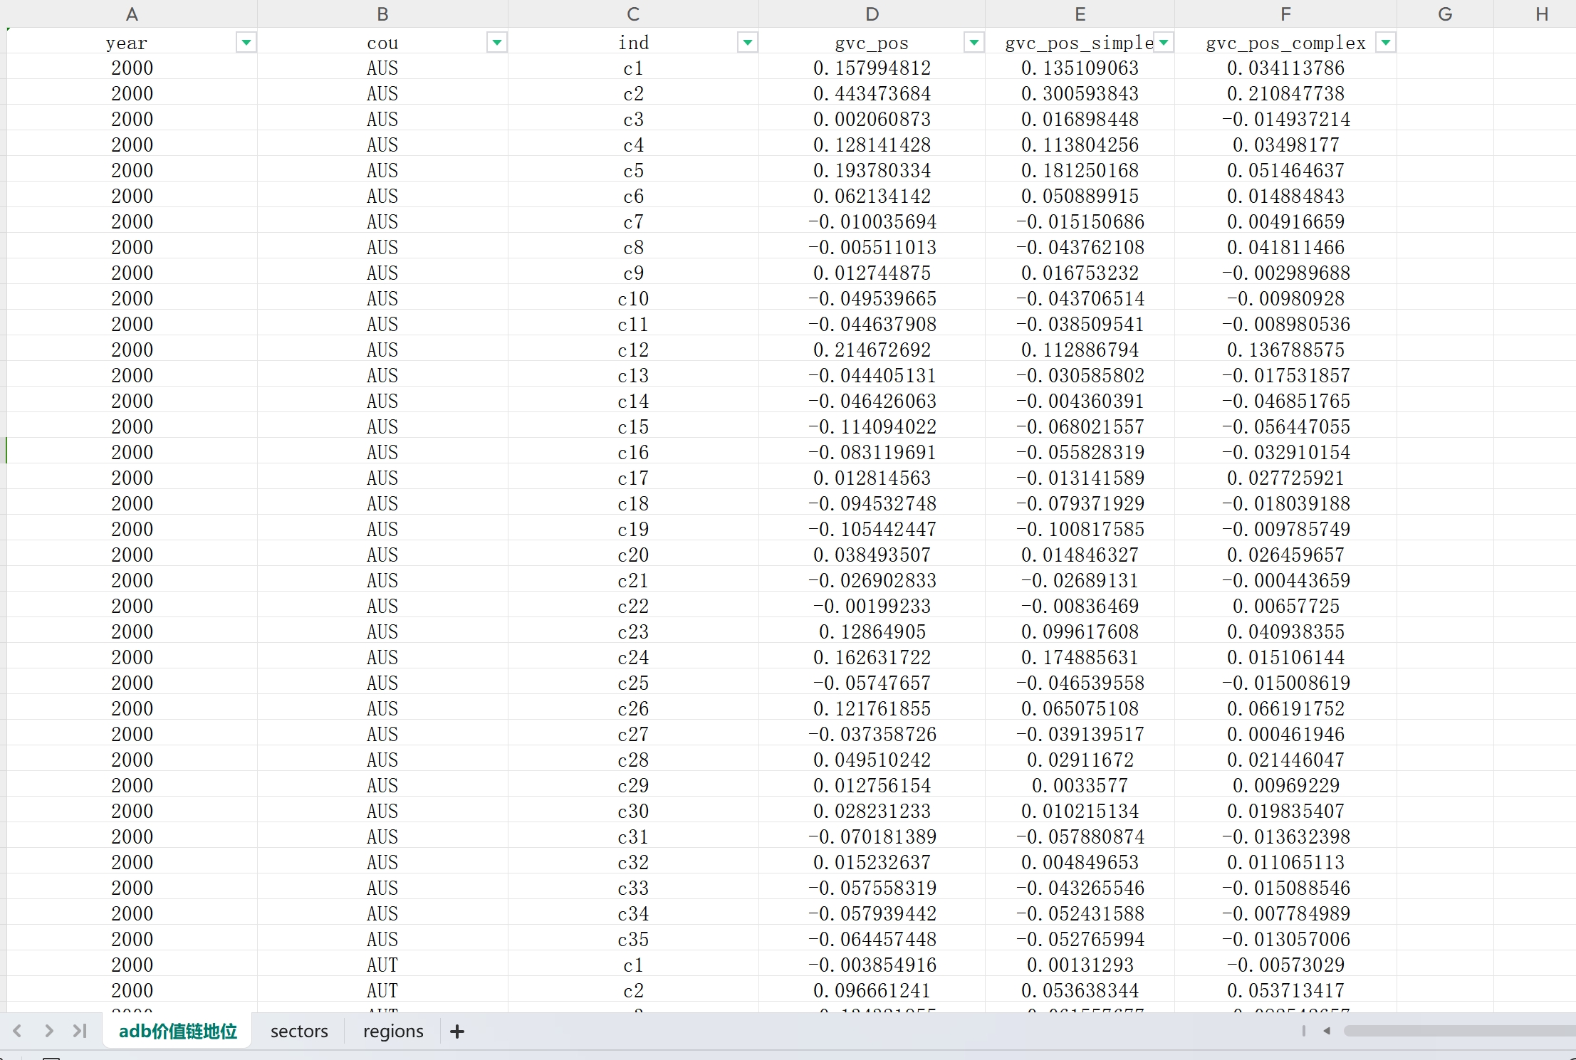The width and height of the screenshot is (1576, 1060).
Task: Click the horizontal scrollbar track
Action: (x=1460, y=1031)
